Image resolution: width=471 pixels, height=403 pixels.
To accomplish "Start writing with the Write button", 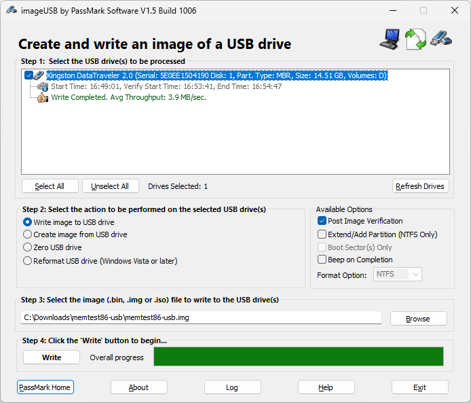I will [52, 357].
